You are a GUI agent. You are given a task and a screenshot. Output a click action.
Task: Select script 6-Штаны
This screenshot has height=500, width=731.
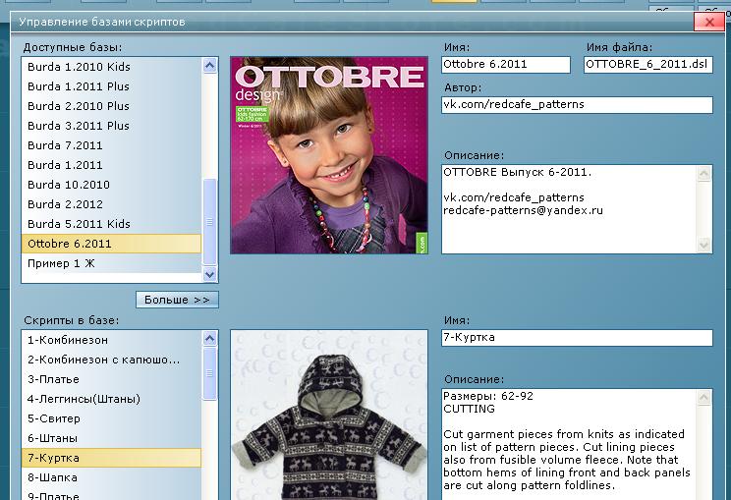coord(111,438)
